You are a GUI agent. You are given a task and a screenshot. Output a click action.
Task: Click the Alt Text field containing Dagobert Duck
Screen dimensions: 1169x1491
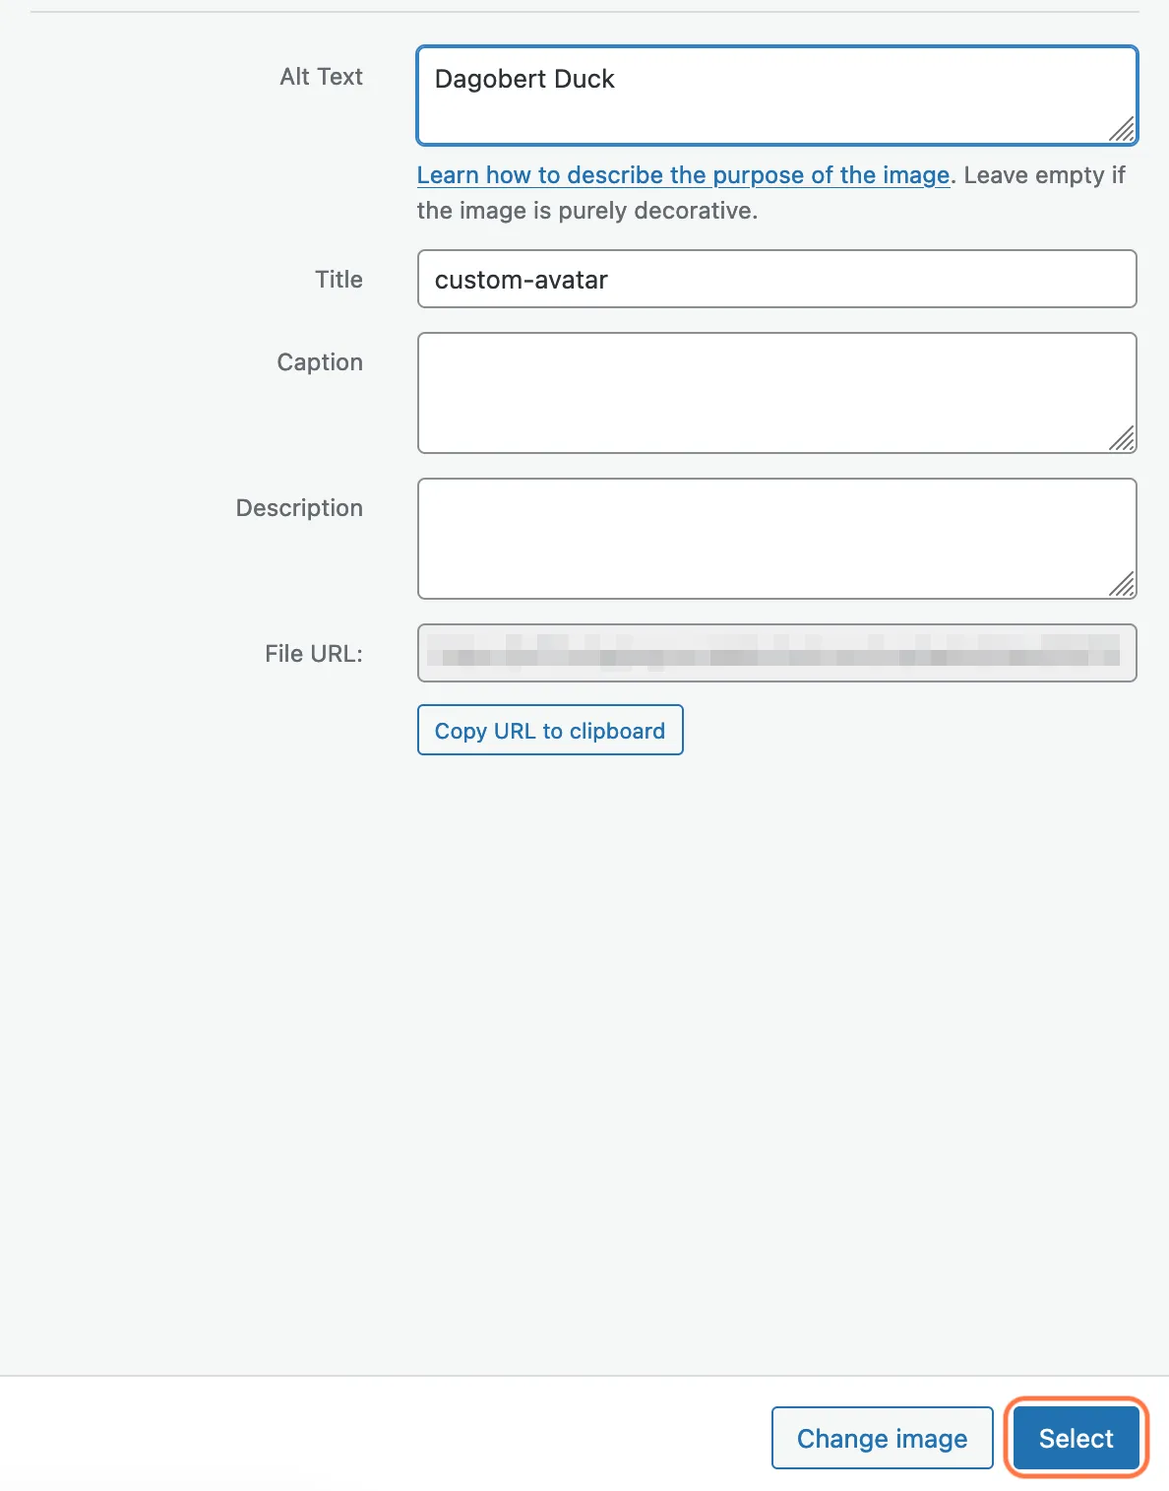tap(777, 96)
